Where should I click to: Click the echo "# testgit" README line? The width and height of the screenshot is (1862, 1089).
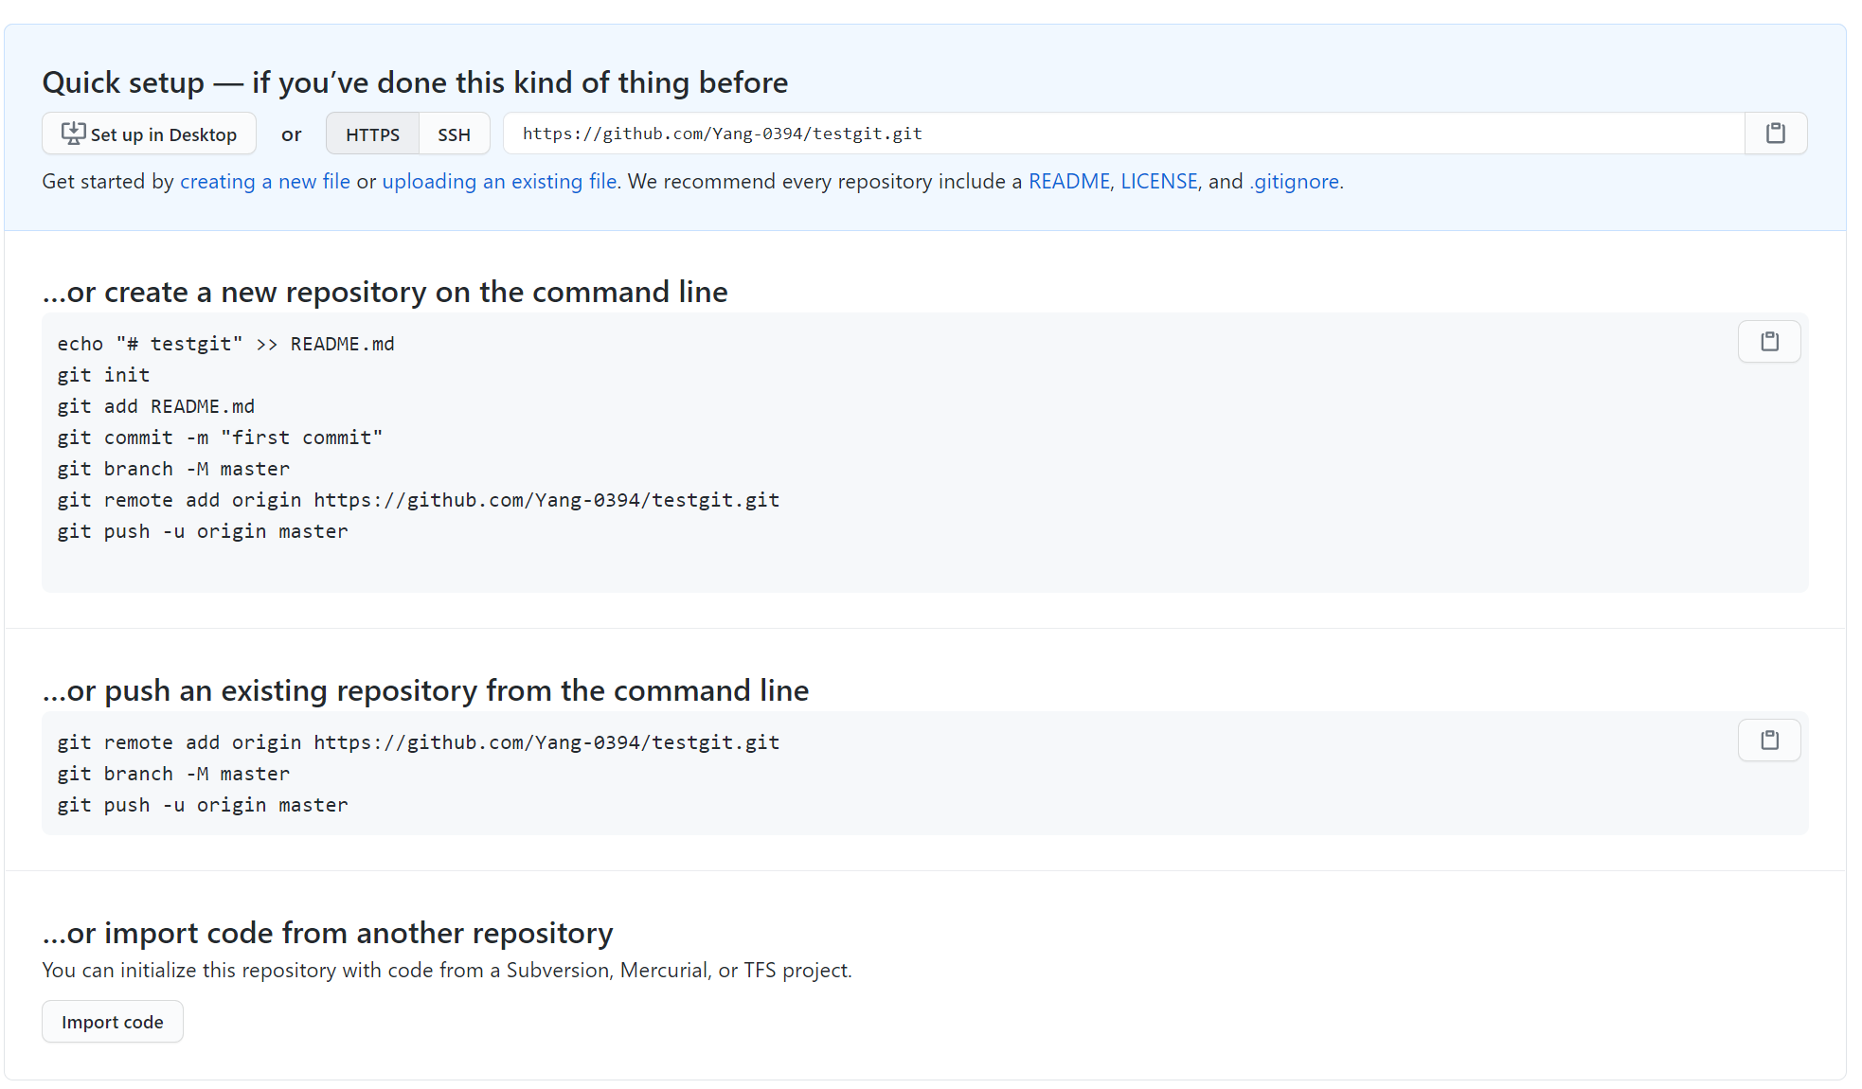tap(225, 344)
